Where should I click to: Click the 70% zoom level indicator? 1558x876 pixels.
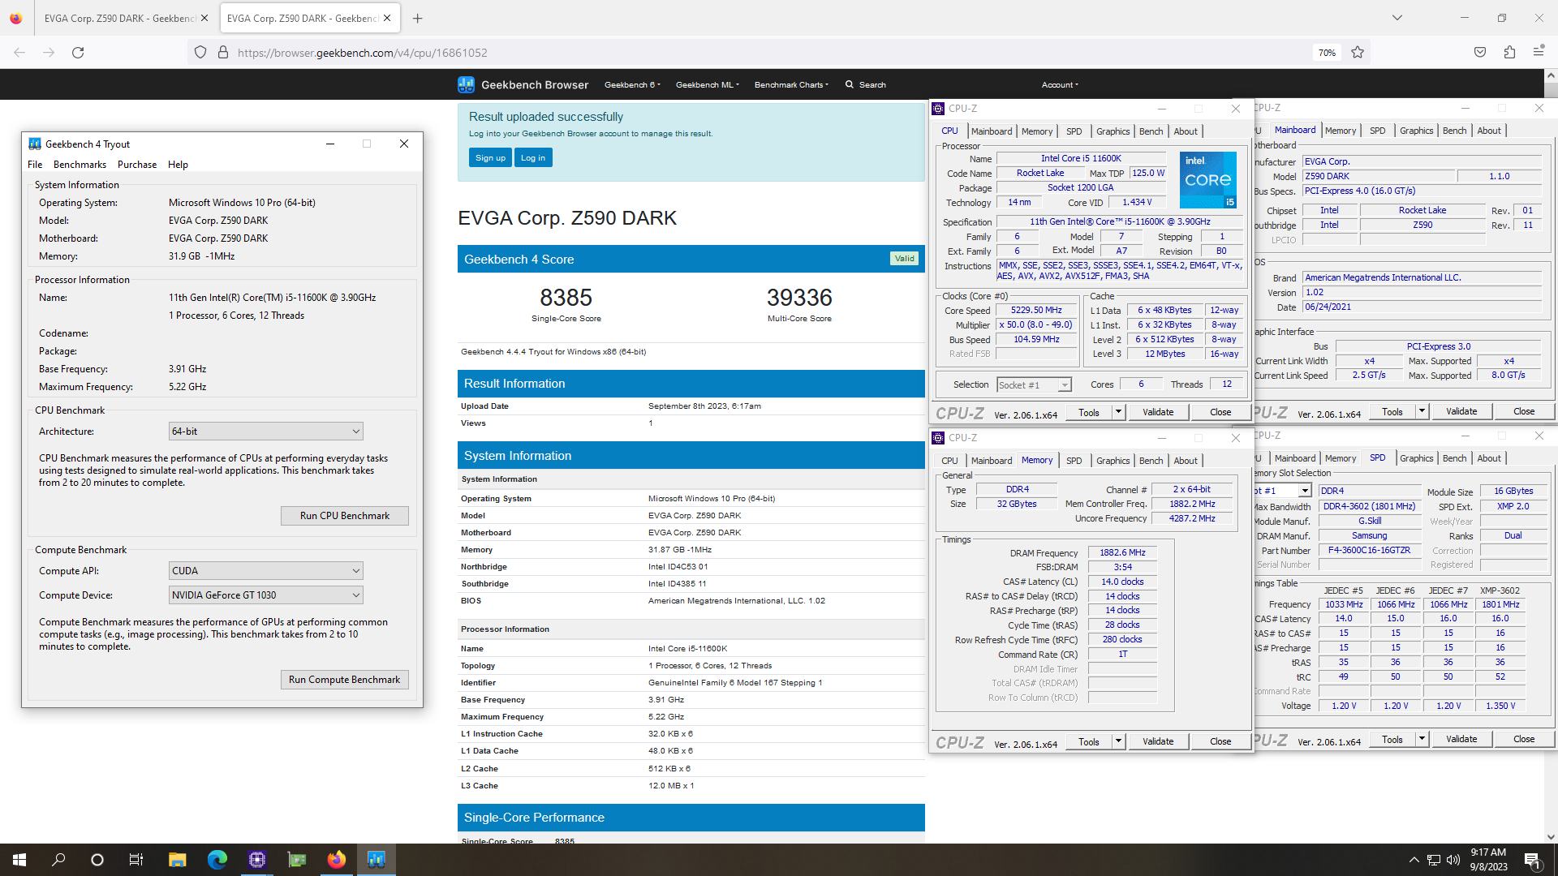click(x=1327, y=53)
